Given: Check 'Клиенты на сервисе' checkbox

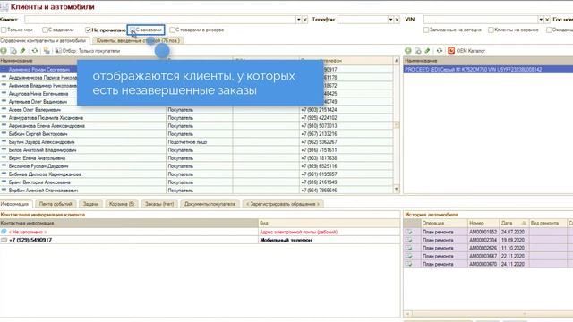Looking at the screenshot, I should click(x=491, y=30).
